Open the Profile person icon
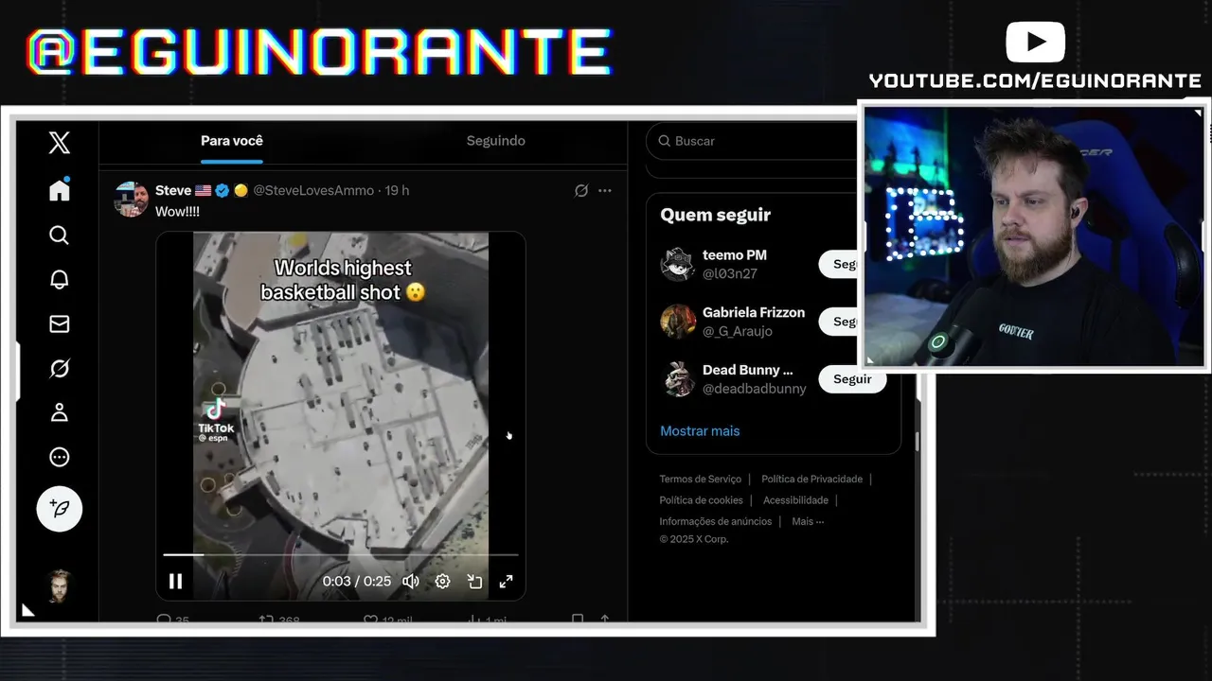Image resolution: width=1212 pixels, height=681 pixels. [x=59, y=412]
